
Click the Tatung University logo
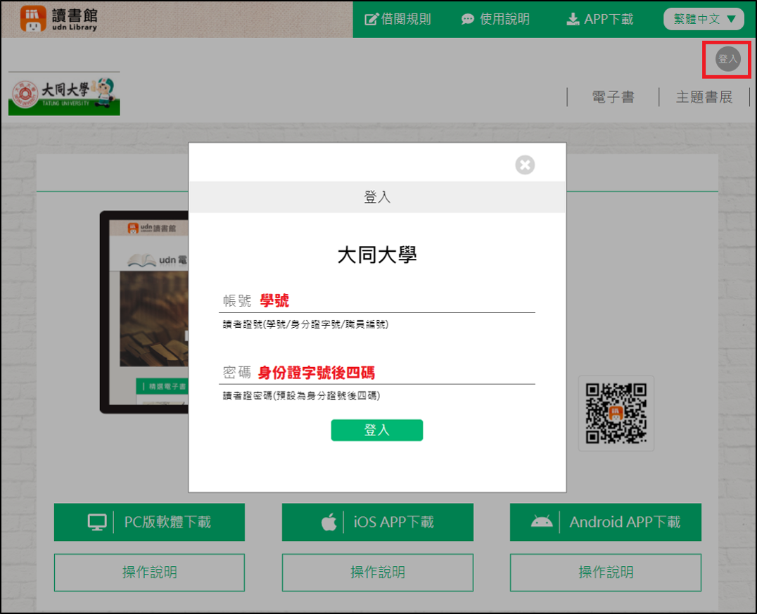pyautogui.click(x=64, y=94)
